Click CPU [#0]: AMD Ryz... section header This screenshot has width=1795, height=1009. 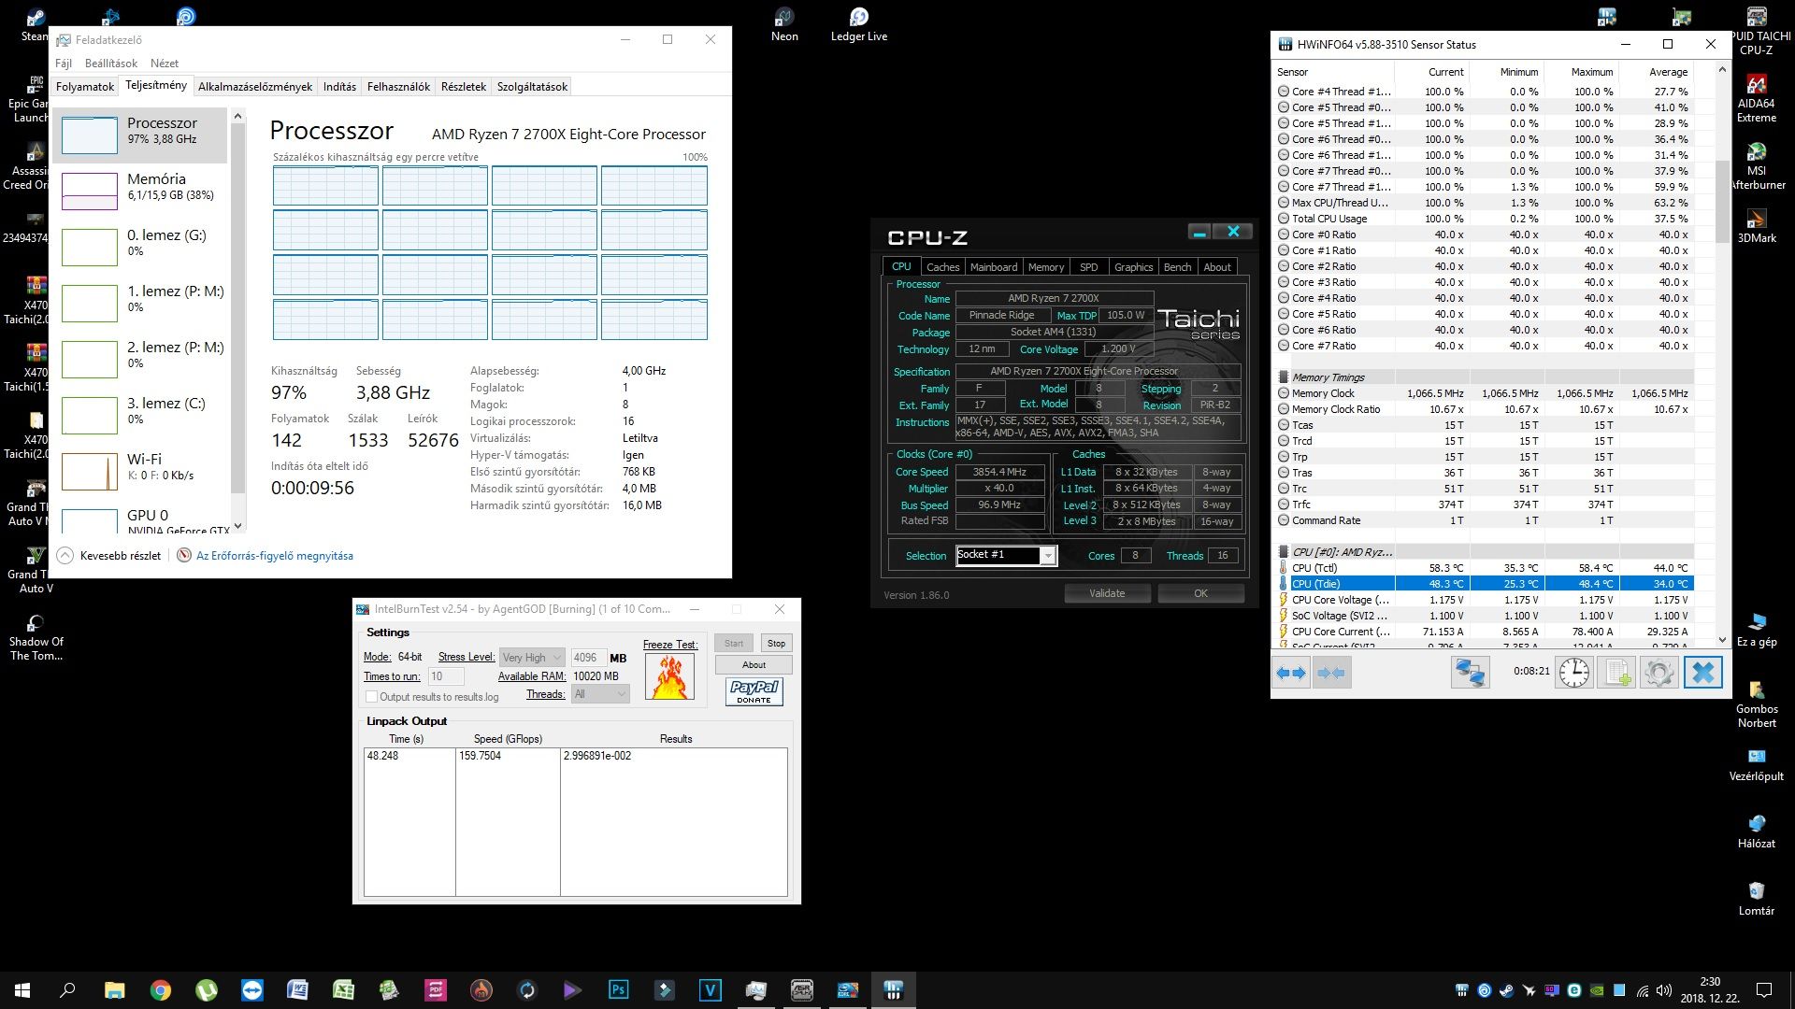1342,552
